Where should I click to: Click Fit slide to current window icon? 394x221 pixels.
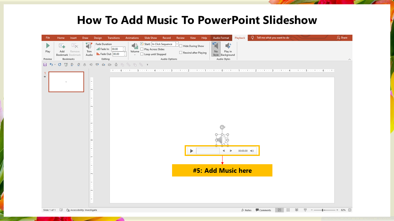pos(350,210)
